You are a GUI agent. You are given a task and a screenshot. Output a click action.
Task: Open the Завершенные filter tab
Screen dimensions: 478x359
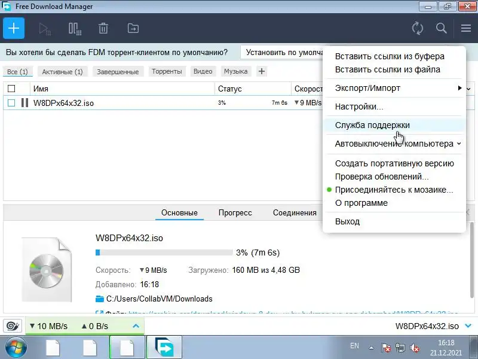click(118, 71)
